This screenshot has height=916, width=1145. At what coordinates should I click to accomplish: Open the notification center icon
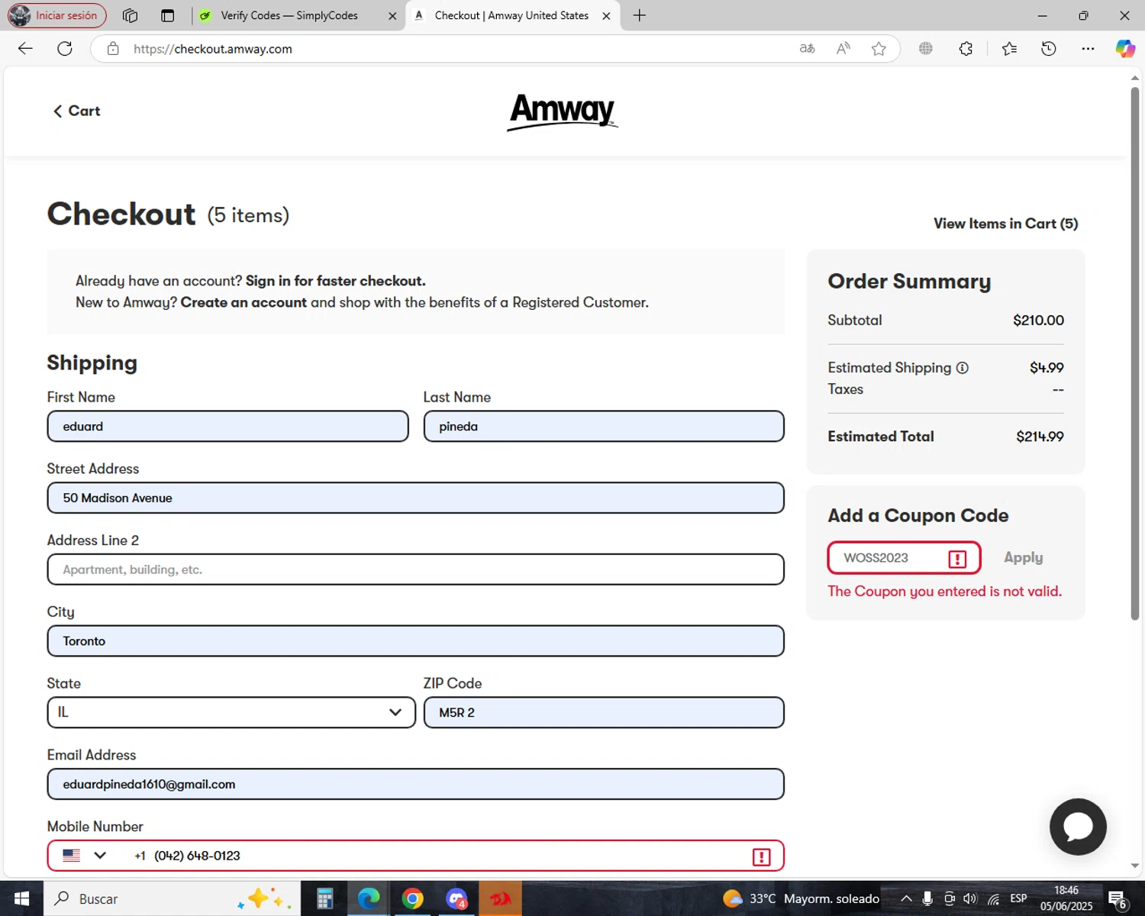[x=1118, y=899]
